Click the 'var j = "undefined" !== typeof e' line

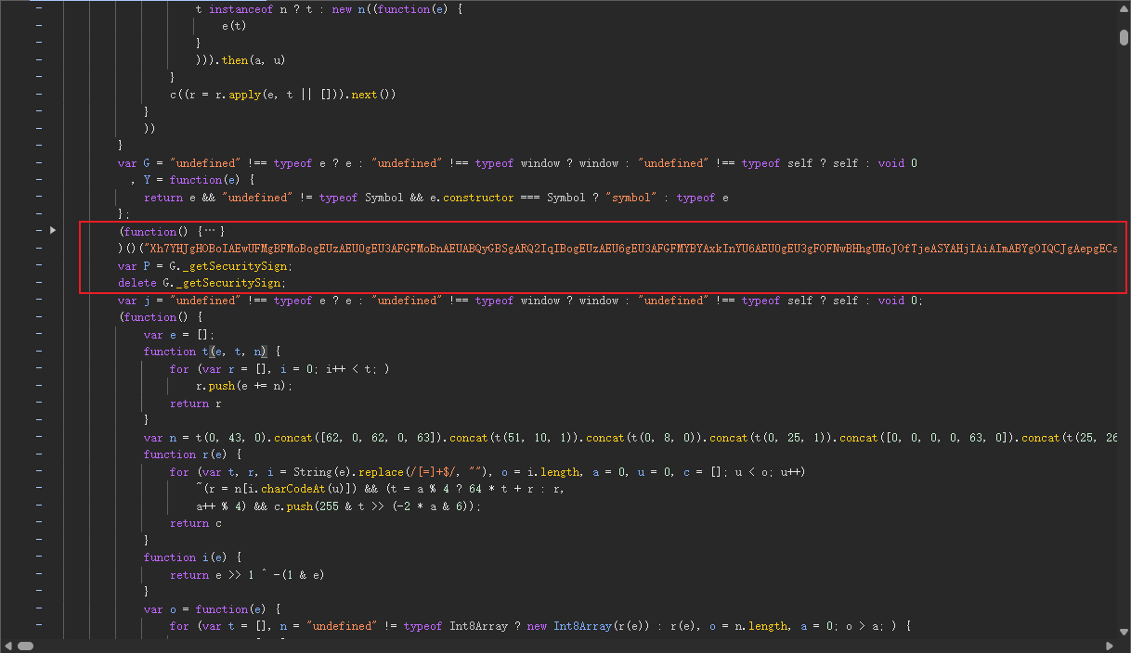[520, 300]
